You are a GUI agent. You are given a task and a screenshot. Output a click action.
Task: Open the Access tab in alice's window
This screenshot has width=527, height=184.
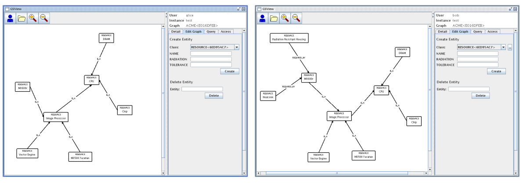[226, 32]
